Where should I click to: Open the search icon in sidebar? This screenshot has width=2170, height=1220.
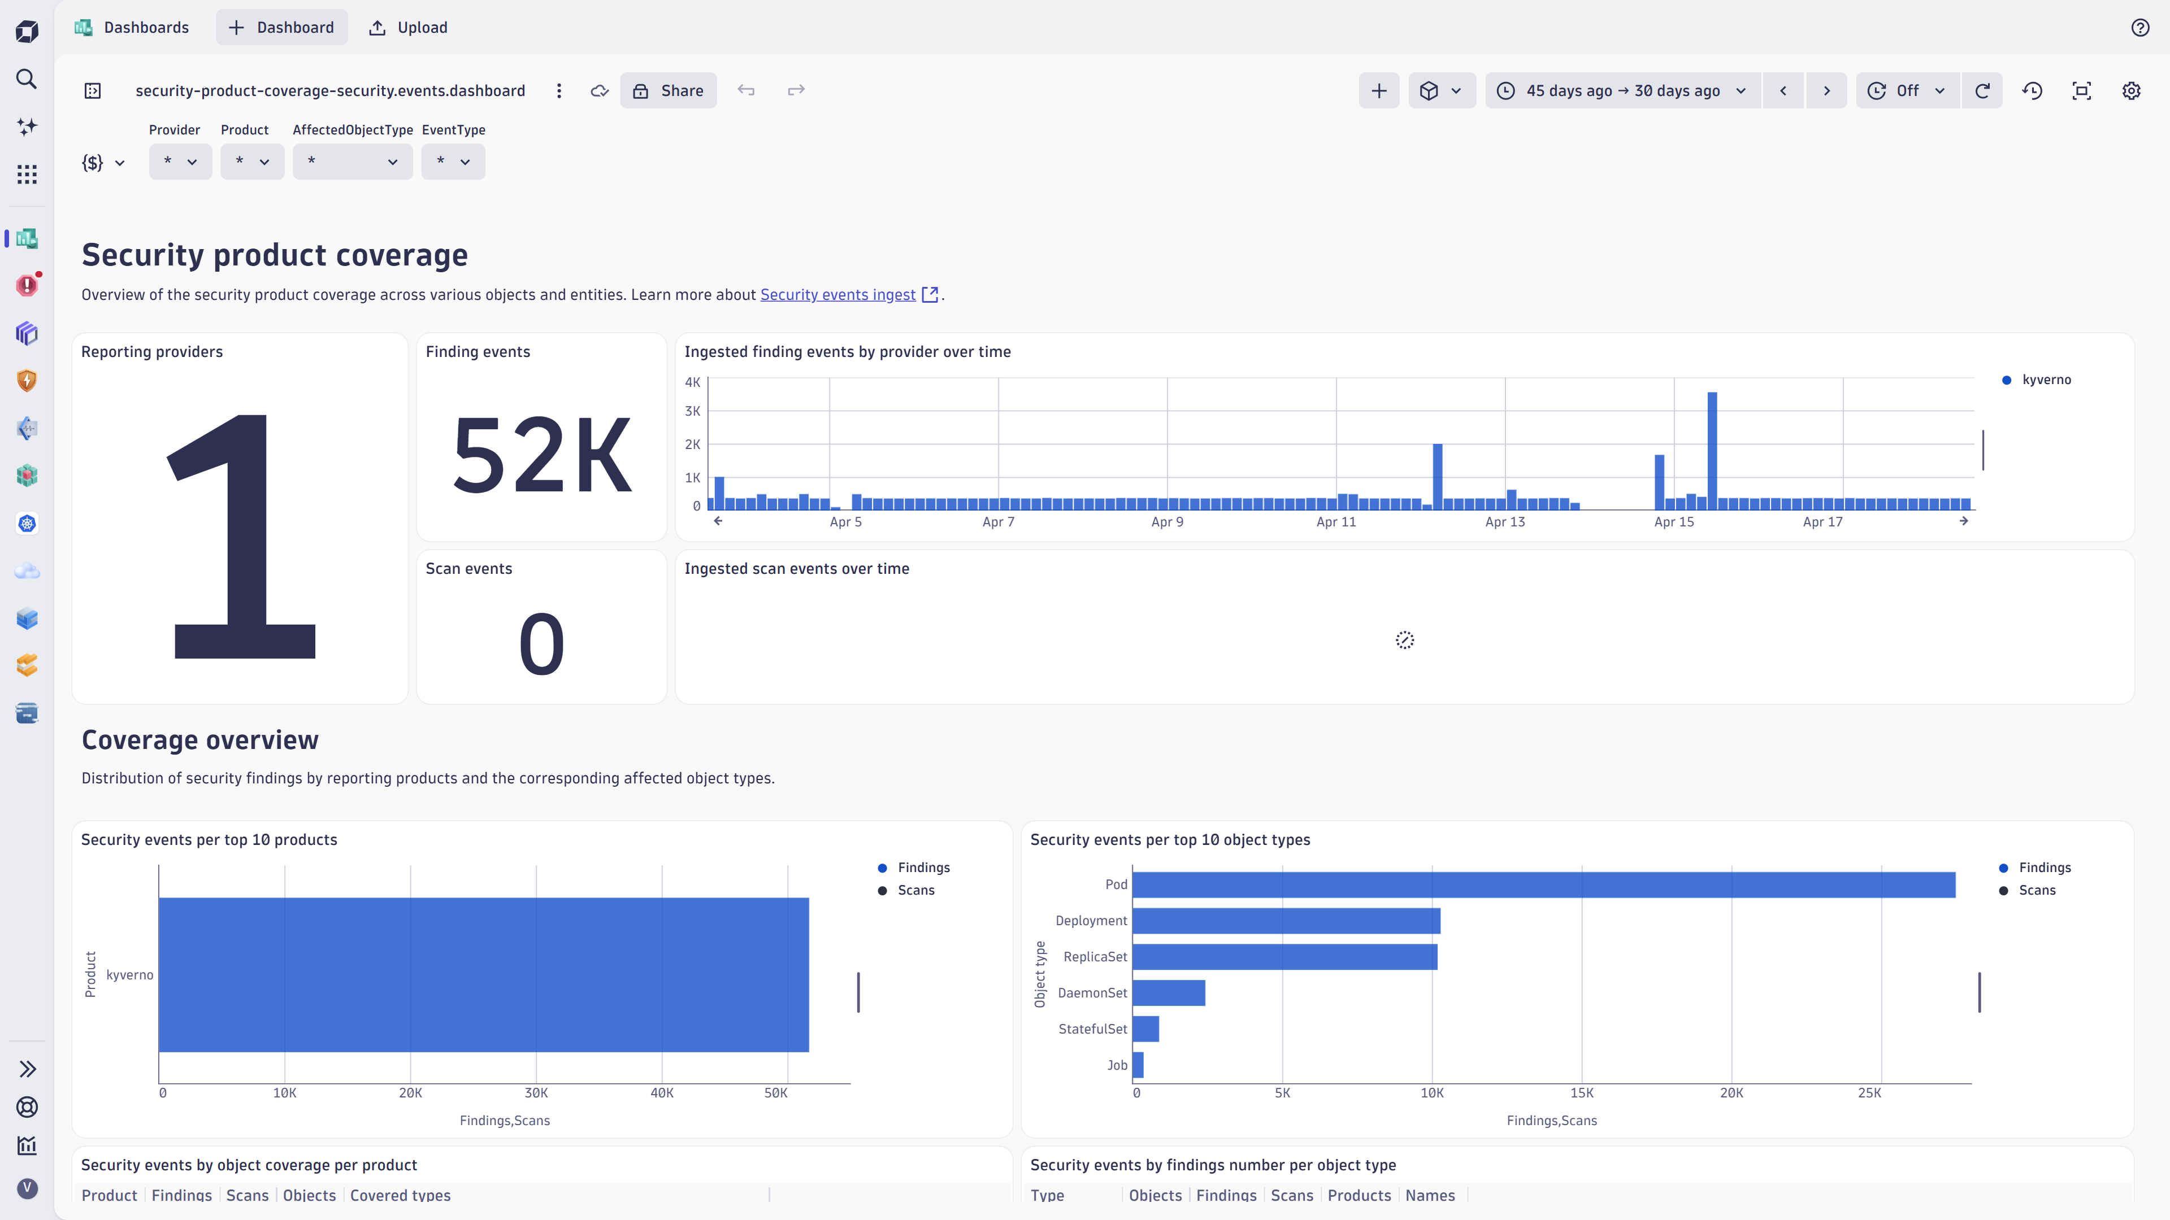pos(27,79)
